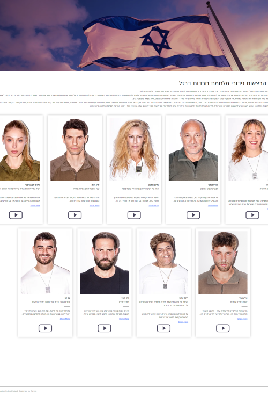Play video of smiling man in white t-shirt

tap(45, 328)
